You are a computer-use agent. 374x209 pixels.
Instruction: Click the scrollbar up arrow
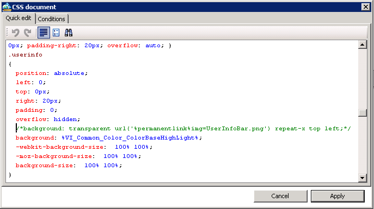coord(363,45)
